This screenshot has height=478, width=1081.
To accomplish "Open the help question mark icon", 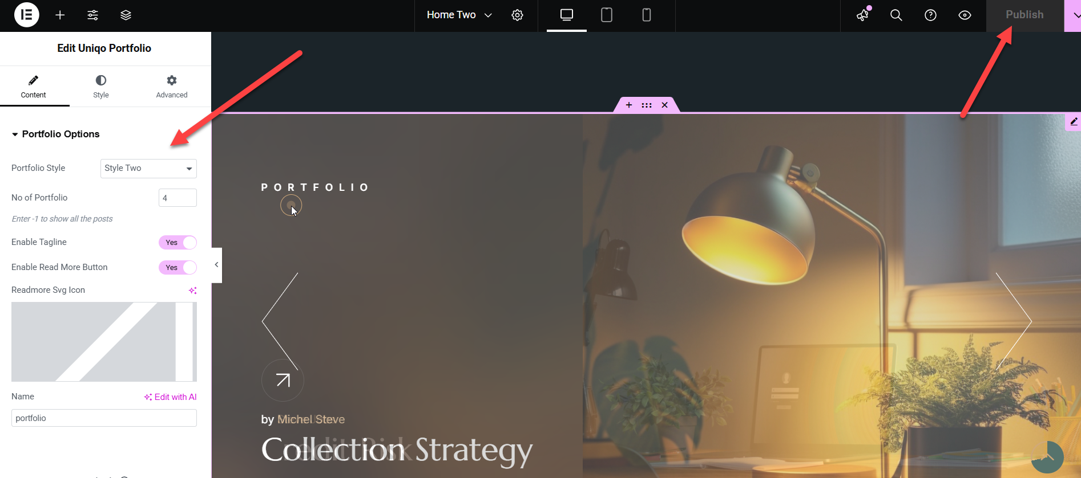I will (x=930, y=15).
